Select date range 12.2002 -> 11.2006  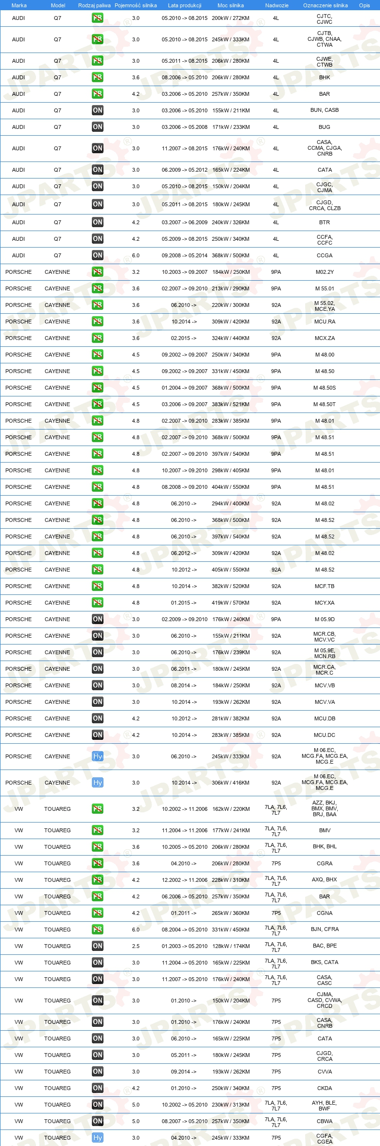[185, 880]
